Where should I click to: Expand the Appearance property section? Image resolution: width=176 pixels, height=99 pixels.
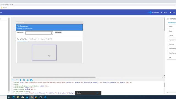172,40
